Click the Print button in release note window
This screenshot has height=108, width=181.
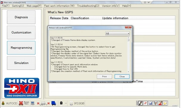tap(104, 77)
